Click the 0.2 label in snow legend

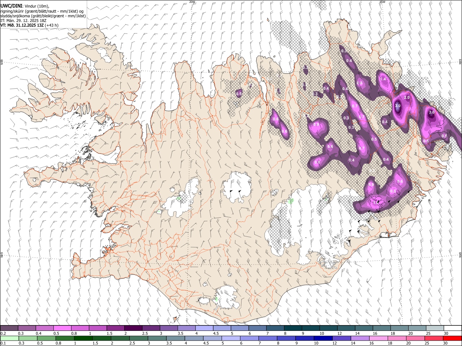tap(3, 333)
